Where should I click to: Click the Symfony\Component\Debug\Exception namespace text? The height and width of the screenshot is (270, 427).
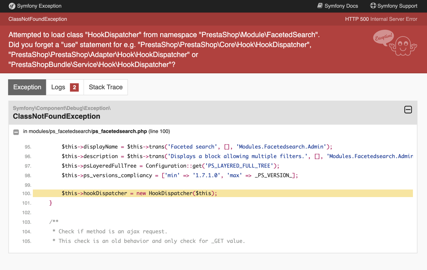click(62, 108)
